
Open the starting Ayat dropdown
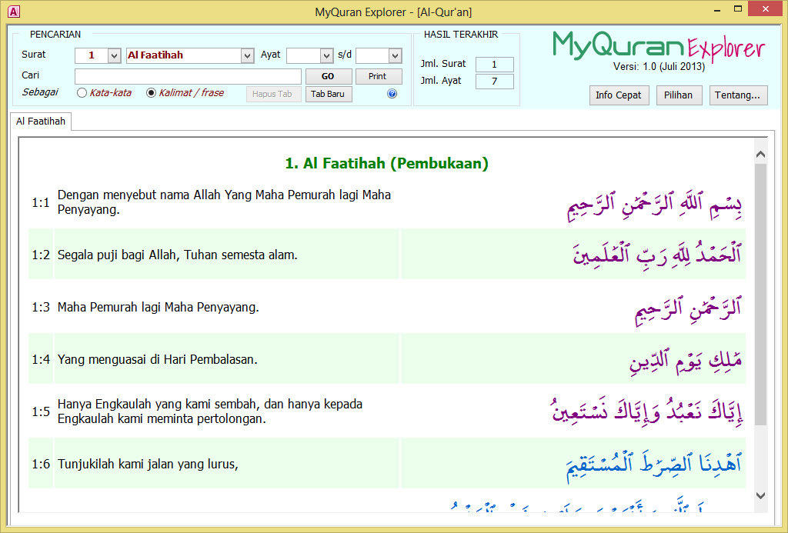click(x=326, y=55)
